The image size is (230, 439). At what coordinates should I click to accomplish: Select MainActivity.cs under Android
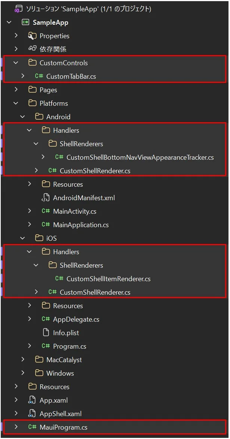coord(74,211)
